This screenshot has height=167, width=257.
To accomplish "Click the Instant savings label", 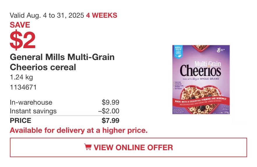I will click(33, 111).
